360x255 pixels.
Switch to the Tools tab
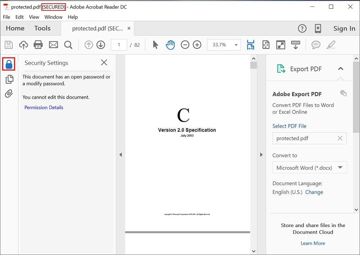pyautogui.click(x=42, y=28)
